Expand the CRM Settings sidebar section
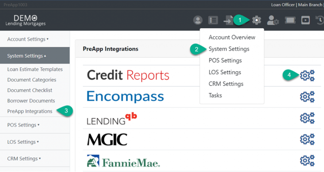 point(24,159)
